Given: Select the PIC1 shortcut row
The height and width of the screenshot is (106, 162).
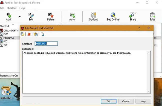Looking at the screenshot, I should click(x=10, y=41).
